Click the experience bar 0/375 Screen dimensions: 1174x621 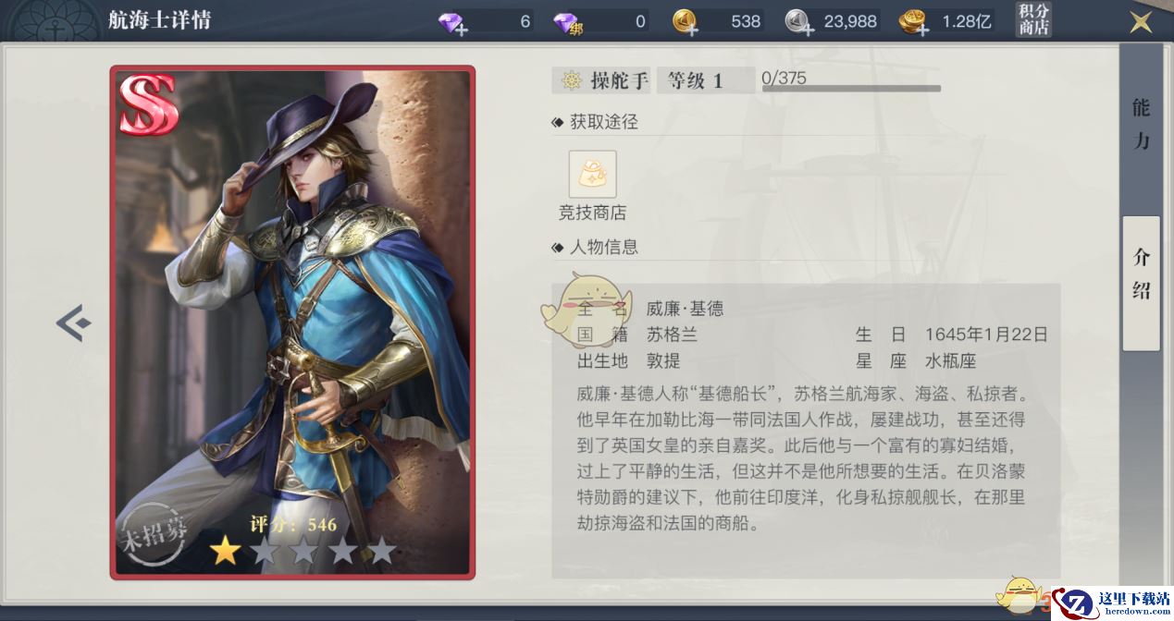tap(851, 81)
